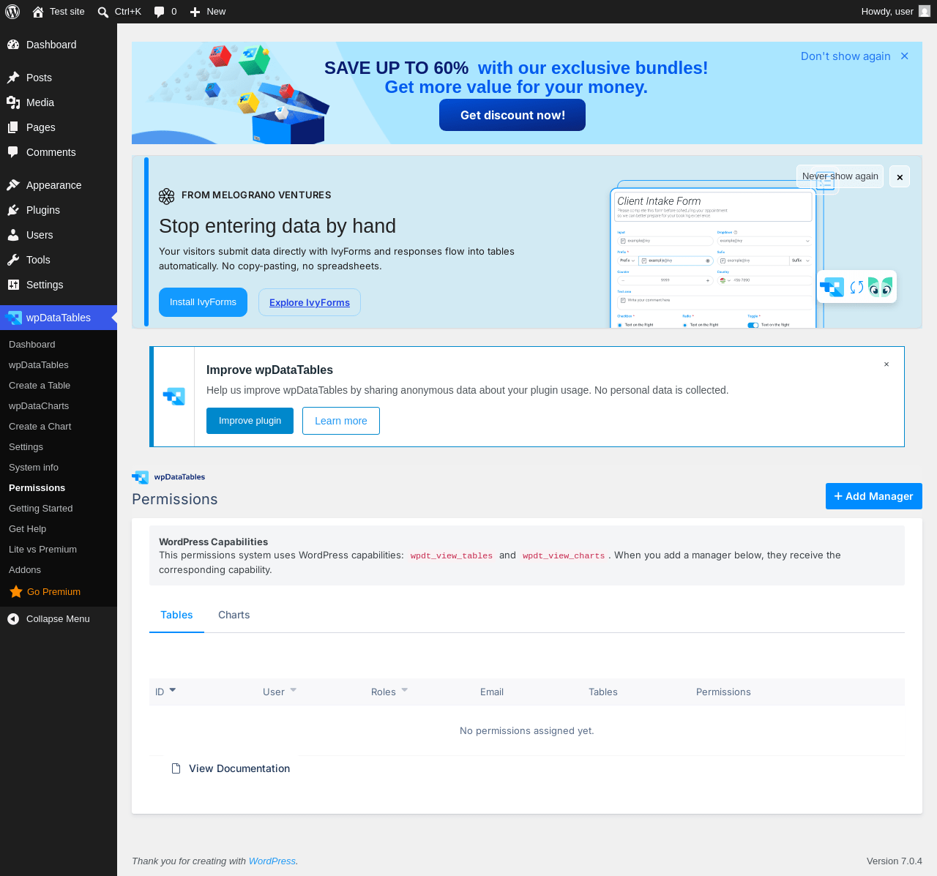937x876 pixels.
Task: Switch to the Tables tab
Action: 176,615
